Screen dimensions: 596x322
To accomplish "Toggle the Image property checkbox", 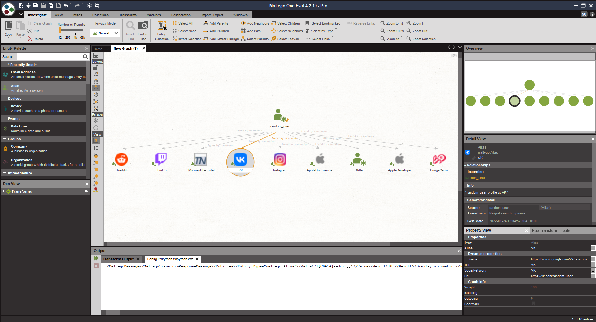I will click(466, 259).
